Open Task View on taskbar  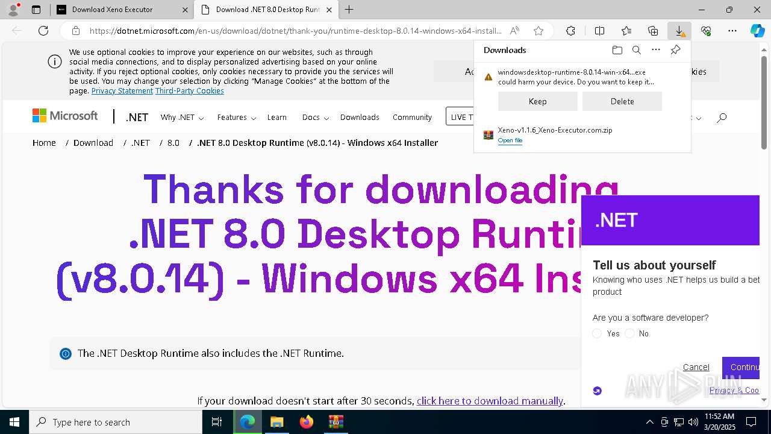coord(217,422)
